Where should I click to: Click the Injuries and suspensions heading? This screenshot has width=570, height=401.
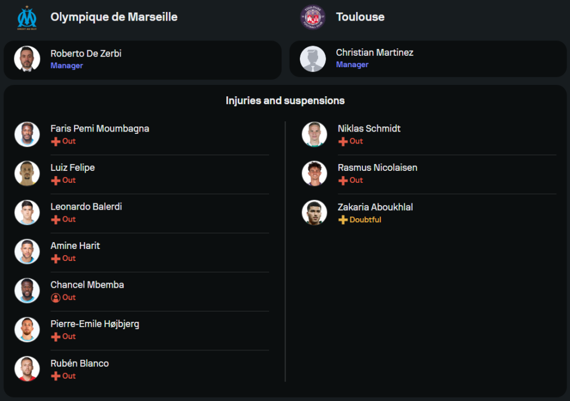[285, 101]
